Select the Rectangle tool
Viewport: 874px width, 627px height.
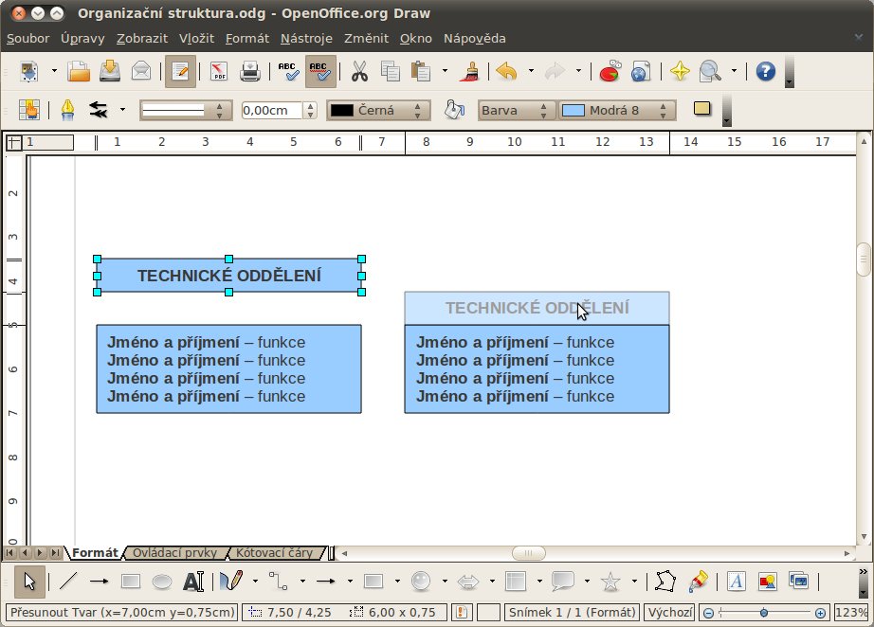click(131, 582)
